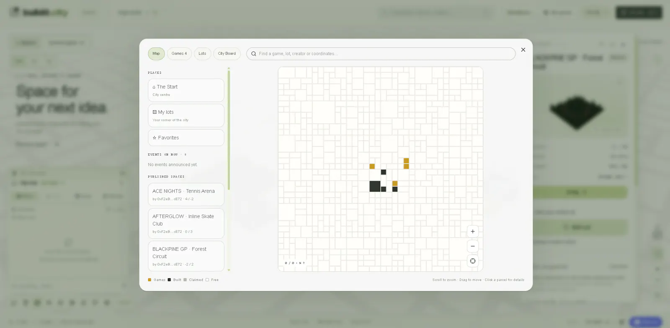The width and height of the screenshot is (670, 328).
Task: Click the 'Scroll to zoom' hint text
Action: click(444, 280)
